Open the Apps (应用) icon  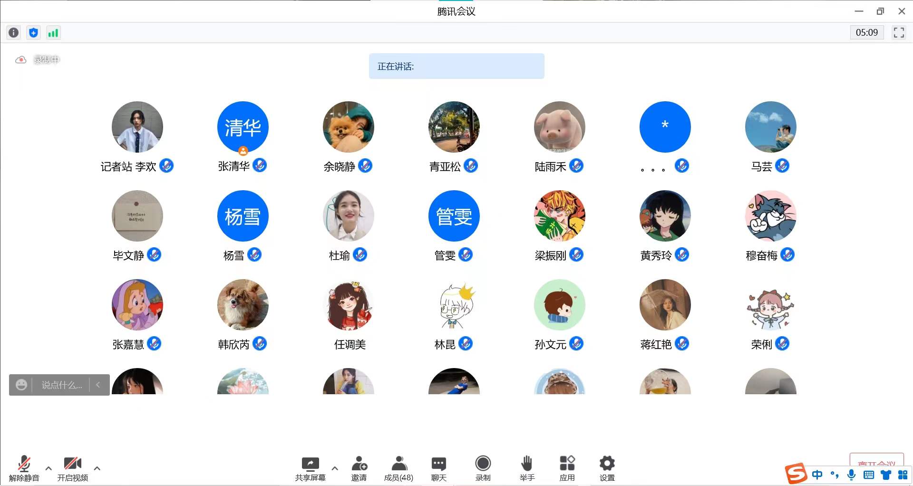pyautogui.click(x=567, y=468)
